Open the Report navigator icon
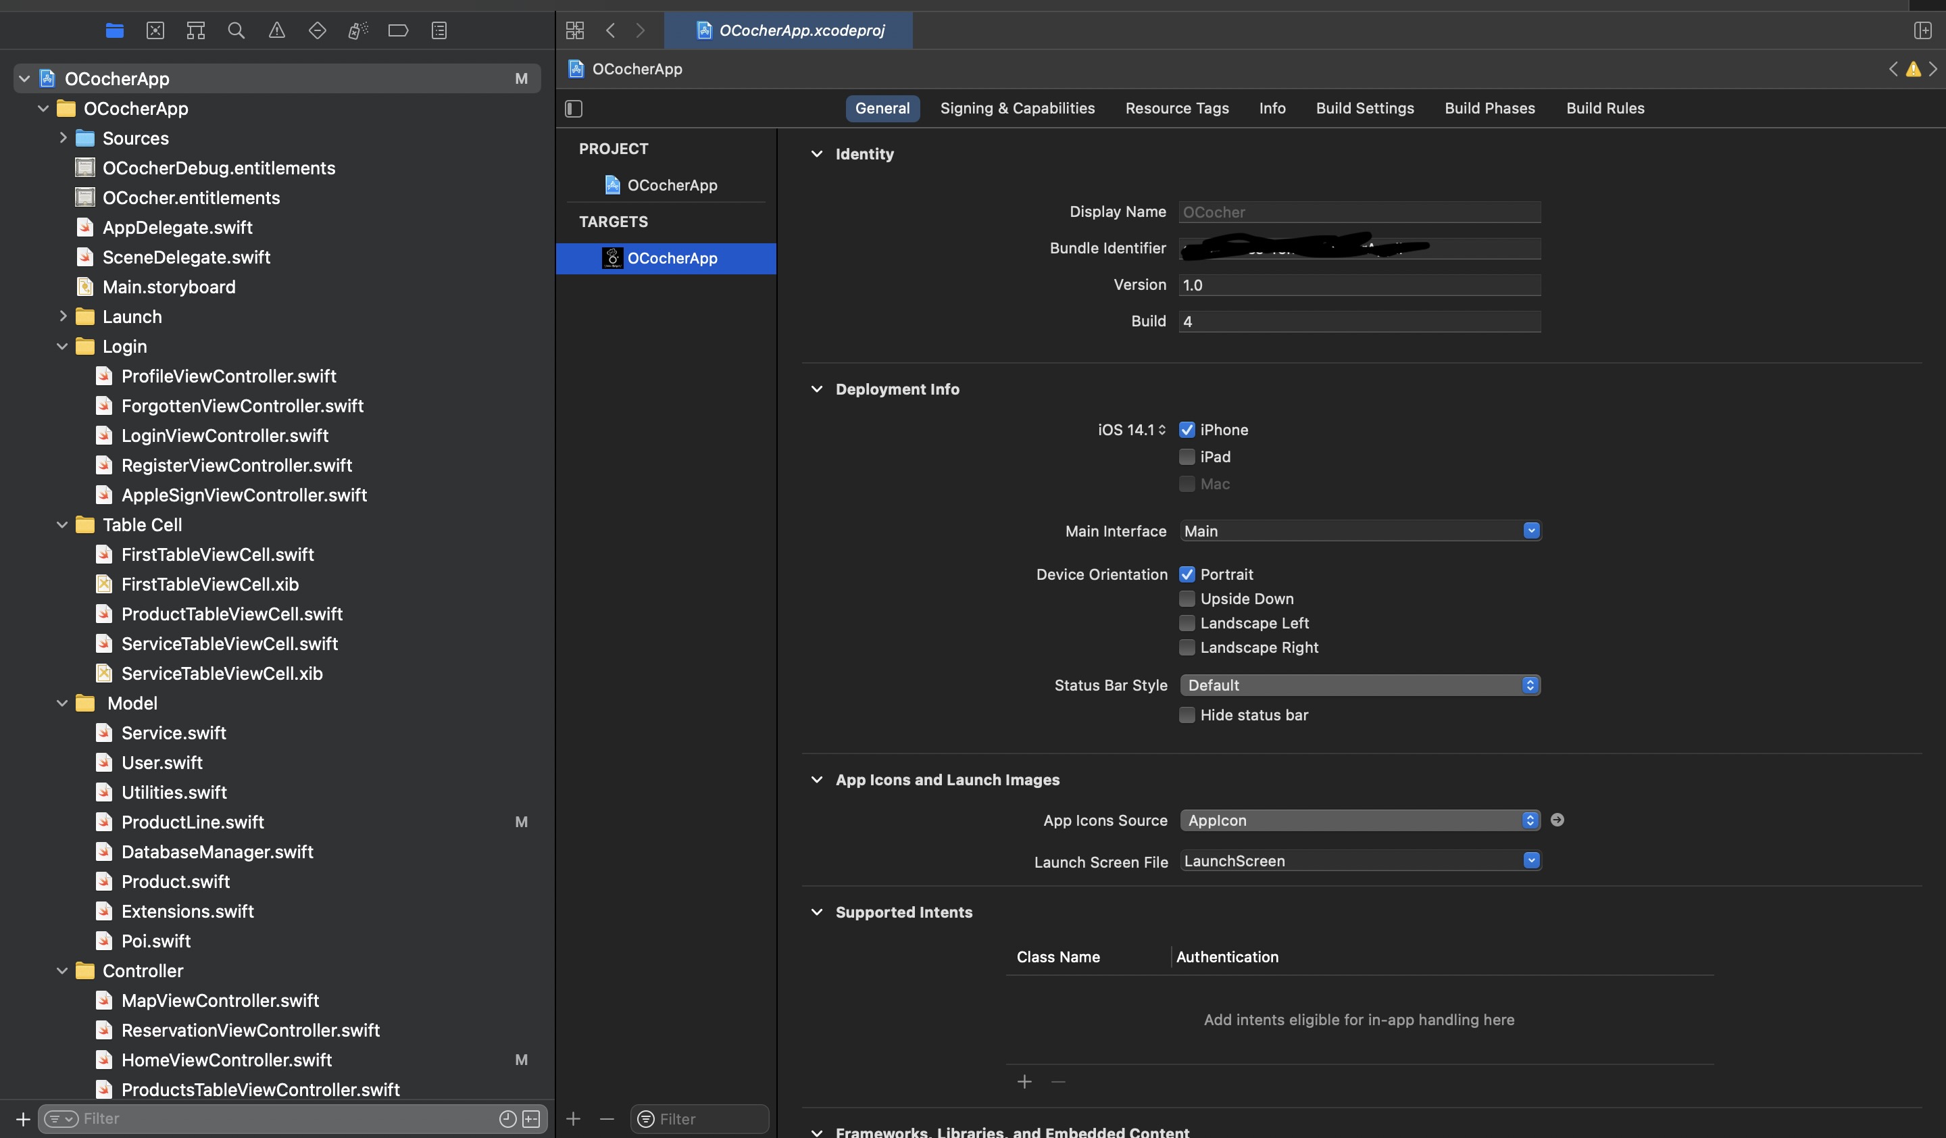 point(439,30)
